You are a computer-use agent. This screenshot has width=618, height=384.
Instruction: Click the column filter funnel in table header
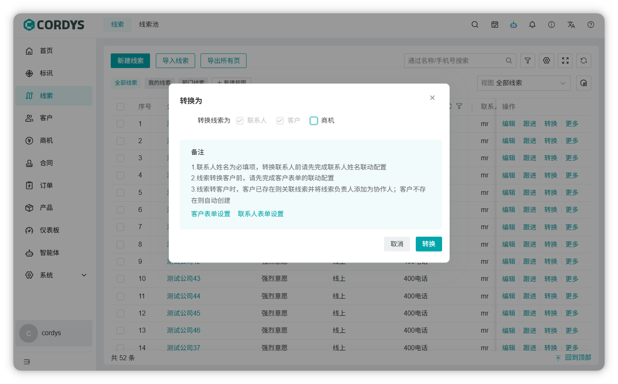(x=459, y=106)
